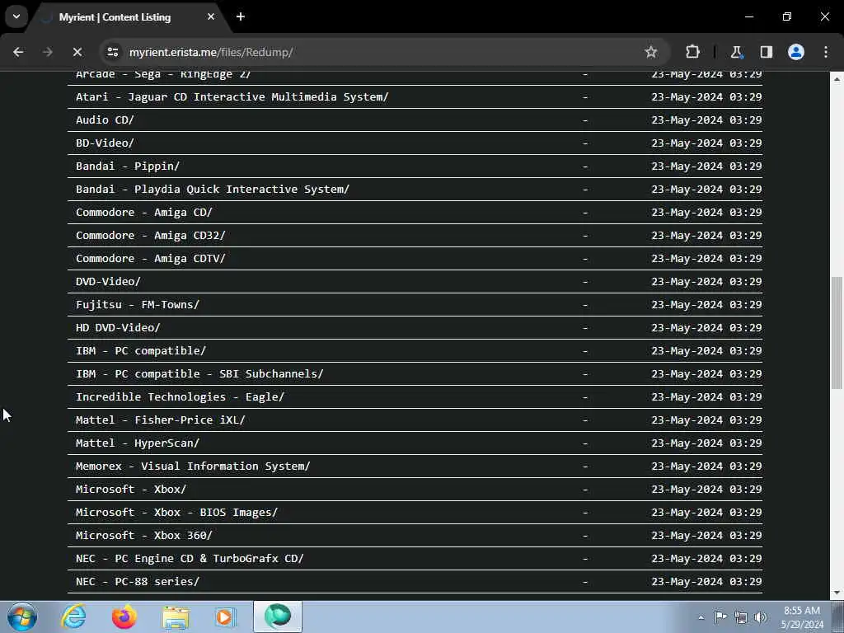844x633 pixels.
Task: Click the forward navigation arrow
Action: [x=48, y=52]
